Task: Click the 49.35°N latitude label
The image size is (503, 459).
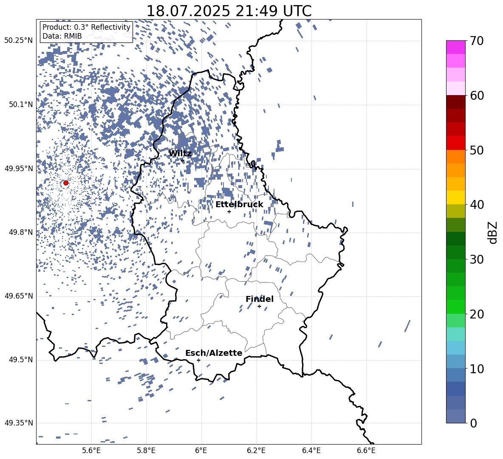Action: [19, 423]
